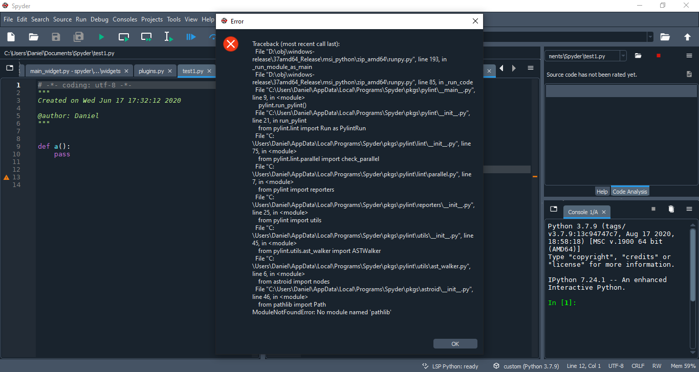Open the Code Analysis file selector dropdown

[x=622, y=55]
